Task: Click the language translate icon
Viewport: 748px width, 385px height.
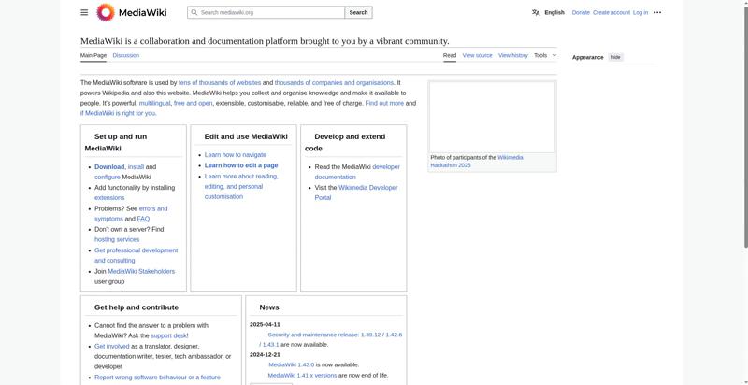Action: coord(536,13)
